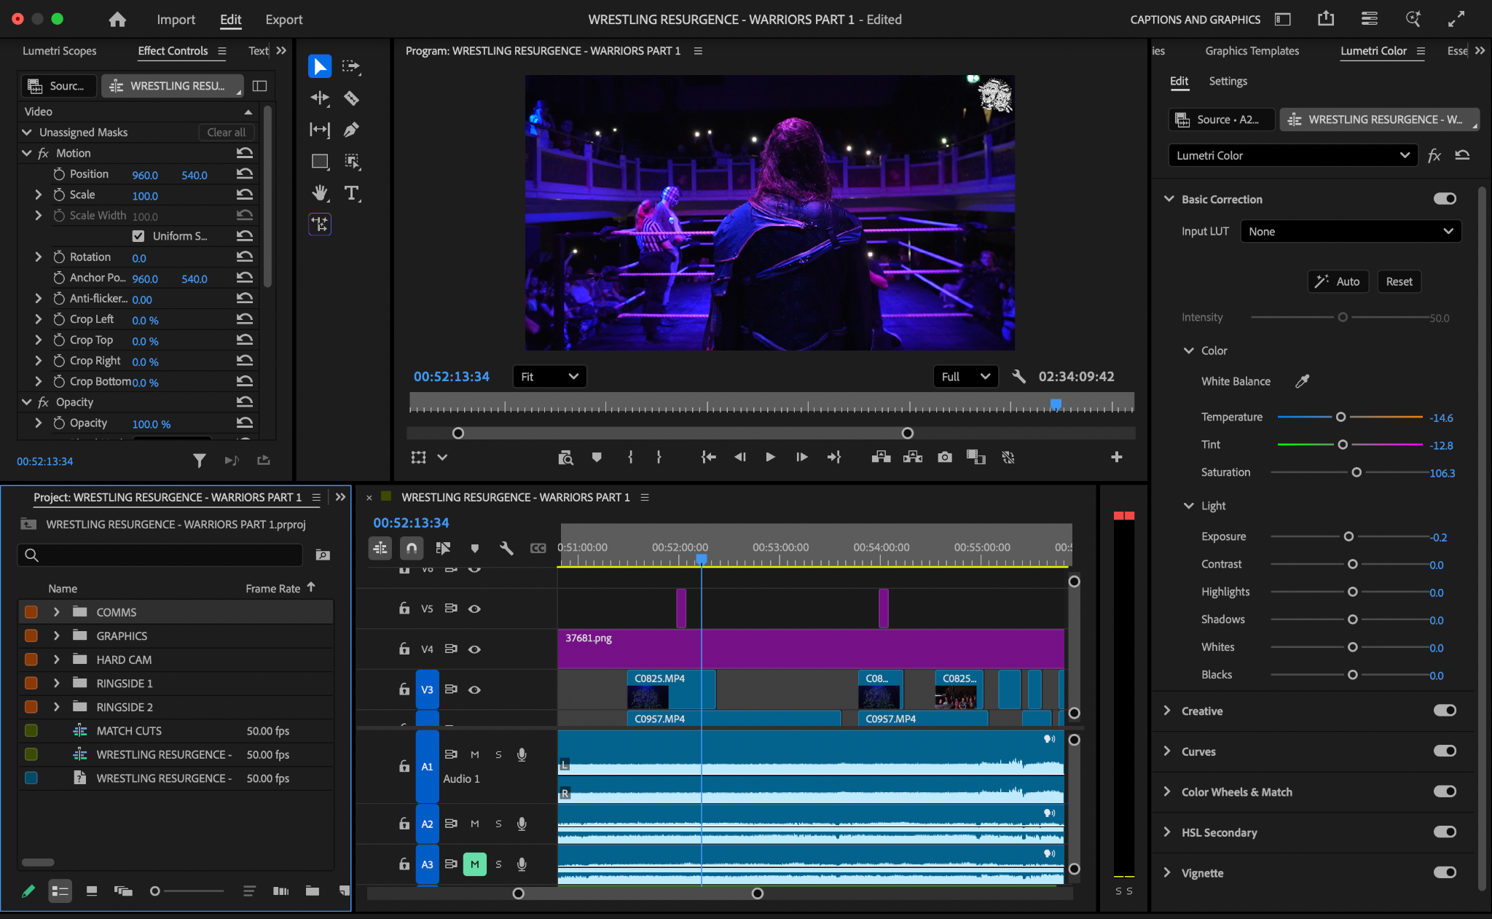Disable the Creative section toggle
Screen dimensions: 1492x919
coord(1445,711)
